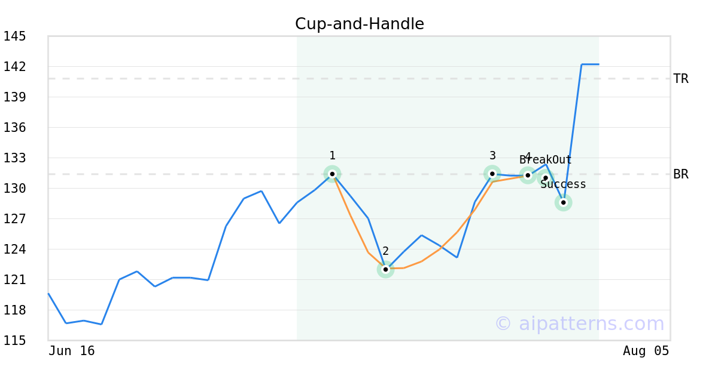
Task: Click the blue price peak above TR
Action: (x=590, y=64)
